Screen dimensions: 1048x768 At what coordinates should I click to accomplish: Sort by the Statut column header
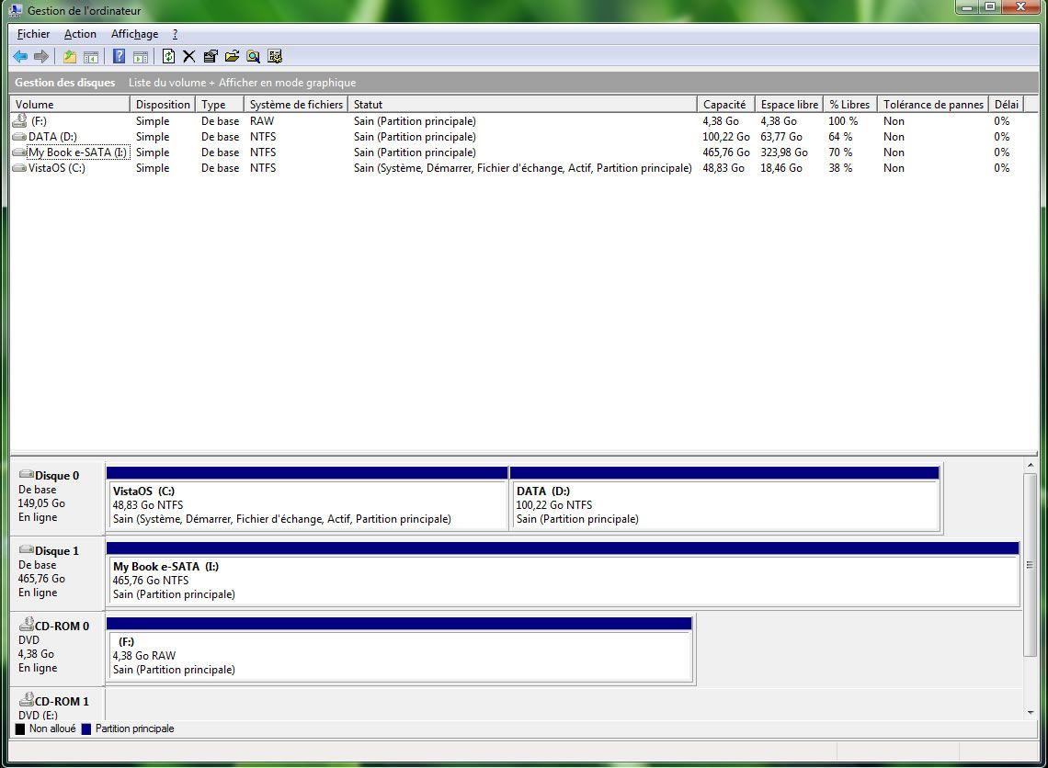tap(523, 104)
